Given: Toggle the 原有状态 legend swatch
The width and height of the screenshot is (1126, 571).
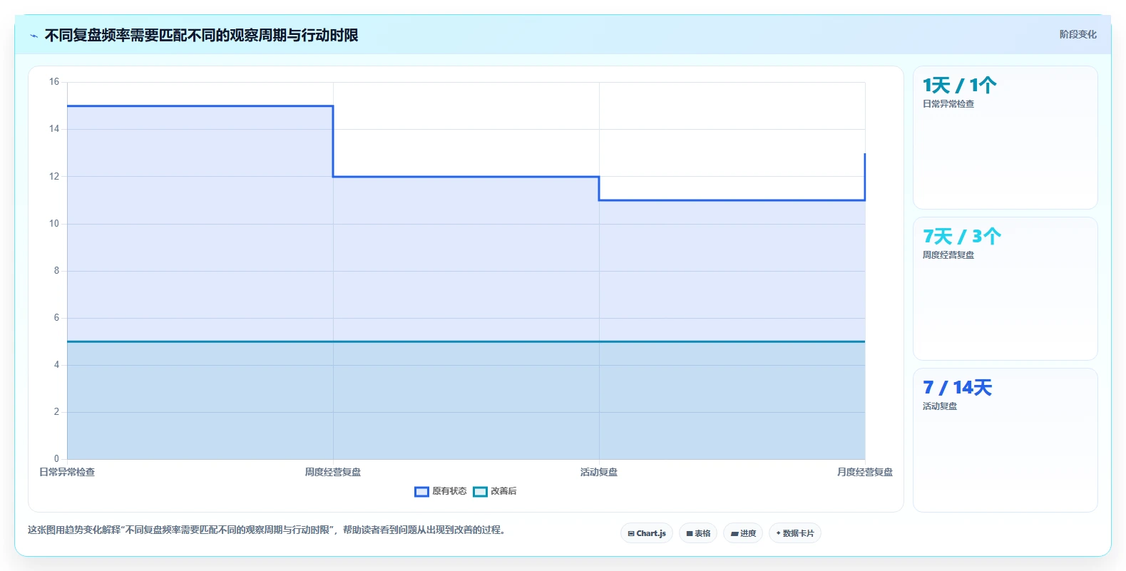Looking at the screenshot, I should [x=421, y=491].
